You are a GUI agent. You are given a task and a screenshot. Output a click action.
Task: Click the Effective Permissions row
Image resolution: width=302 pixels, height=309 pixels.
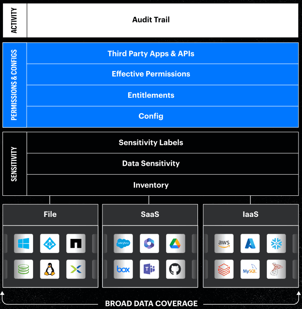pos(163,74)
